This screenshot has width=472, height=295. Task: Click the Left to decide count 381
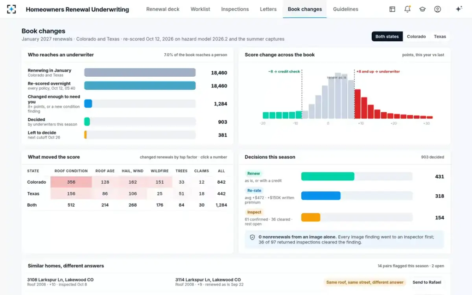point(223,135)
